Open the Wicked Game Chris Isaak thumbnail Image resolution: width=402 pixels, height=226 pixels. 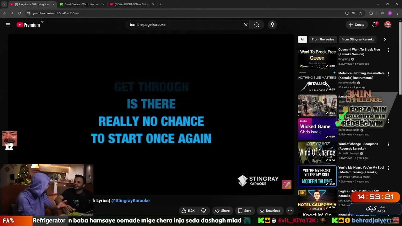coord(317,129)
